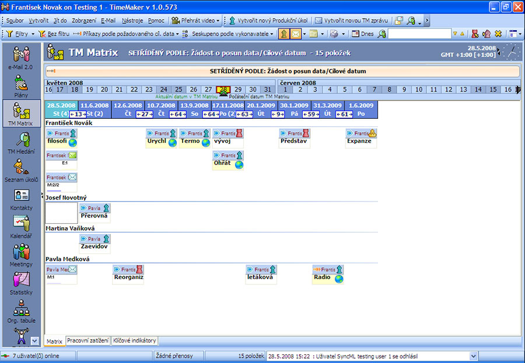Expand the Filtry dropdown
Screen dimensions: 525x363
[x=20, y=34]
